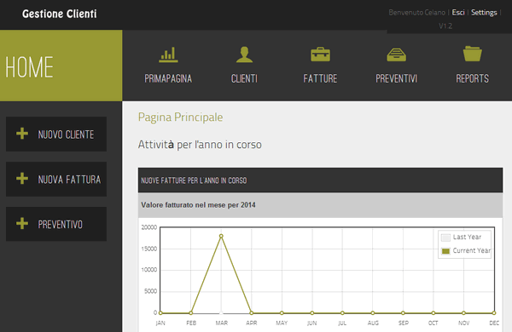The image size is (512, 332).
Task: Click the plus icon beside Nuova Fattura
Action: point(22,179)
